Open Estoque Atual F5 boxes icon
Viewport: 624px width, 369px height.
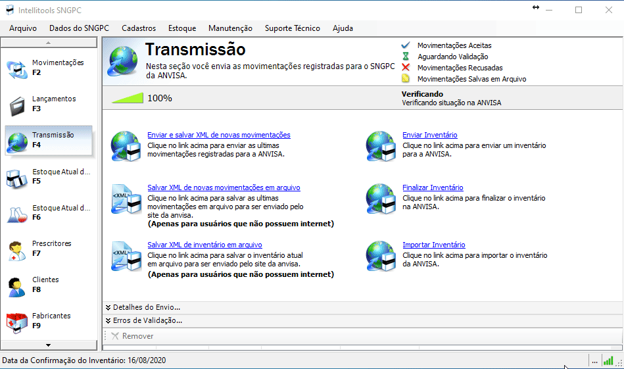coord(16,178)
